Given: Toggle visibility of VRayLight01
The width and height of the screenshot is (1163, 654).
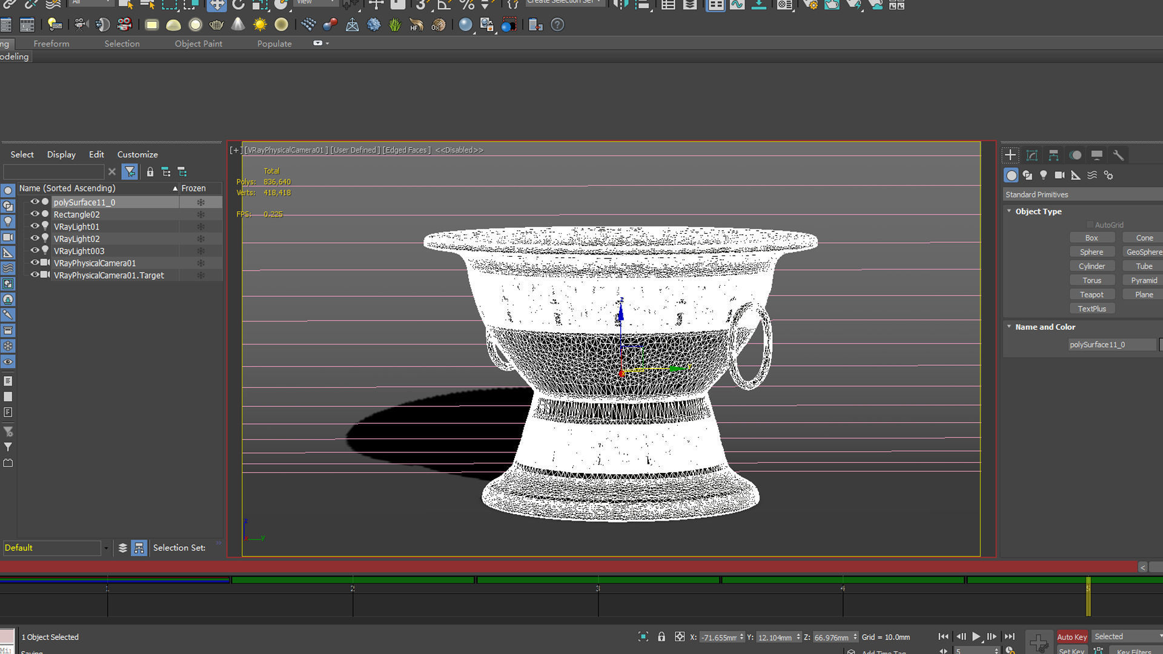Looking at the screenshot, I should 35,226.
